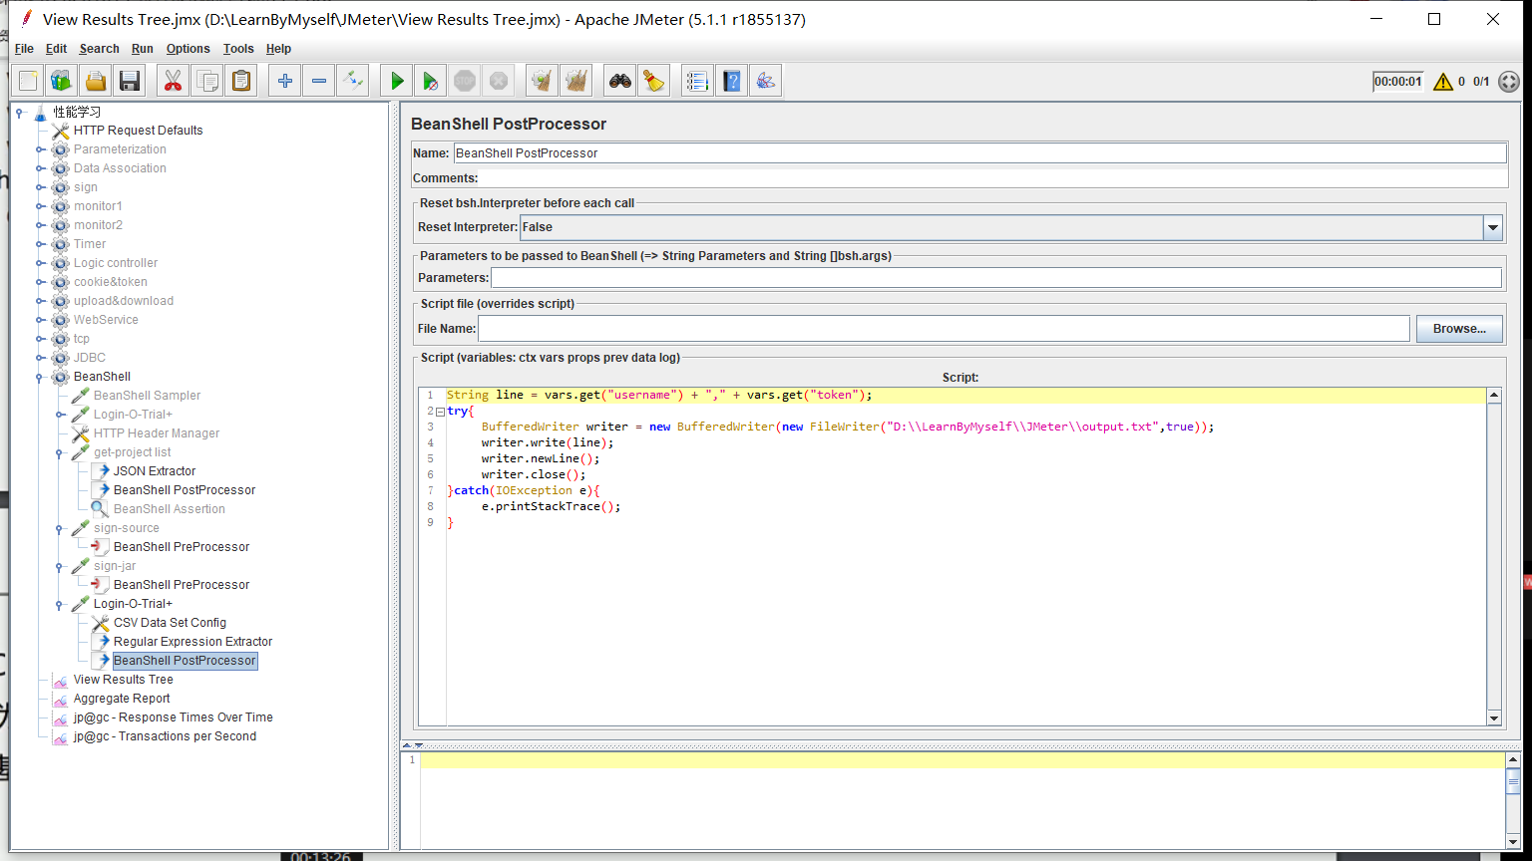This screenshot has width=1532, height=861.
Task: Open Function Helper dialog list icon
Action: [697, 81]
